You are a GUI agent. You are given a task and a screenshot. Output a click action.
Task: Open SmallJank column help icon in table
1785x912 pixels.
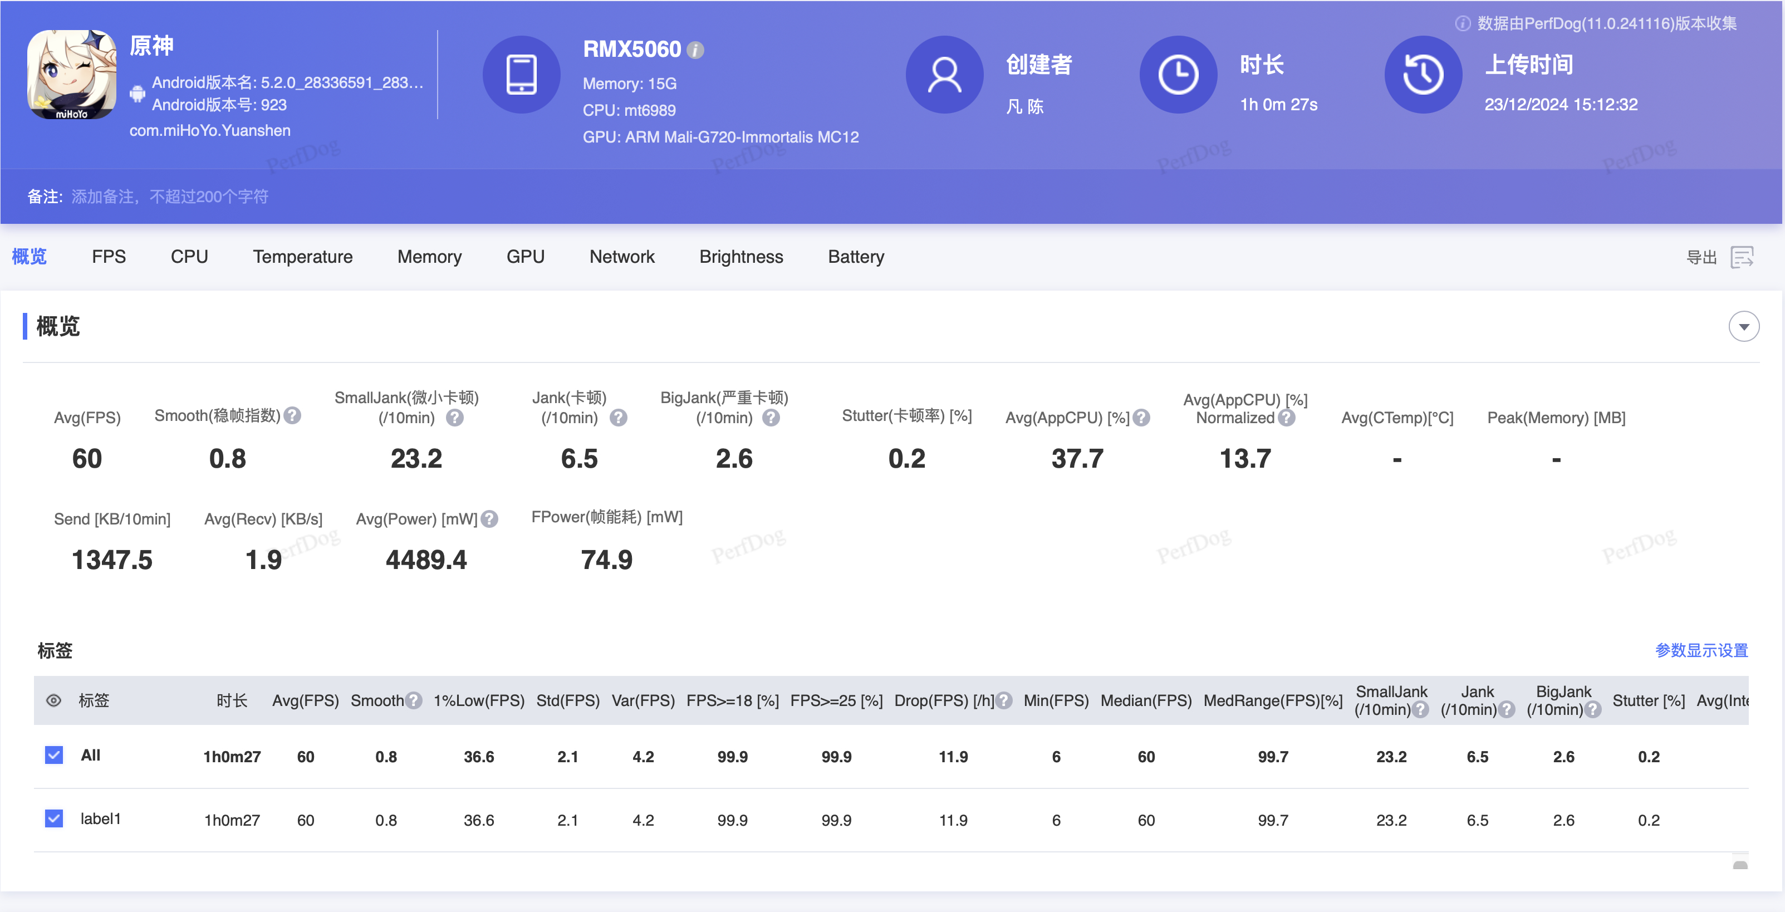(x=1420, y=710)
